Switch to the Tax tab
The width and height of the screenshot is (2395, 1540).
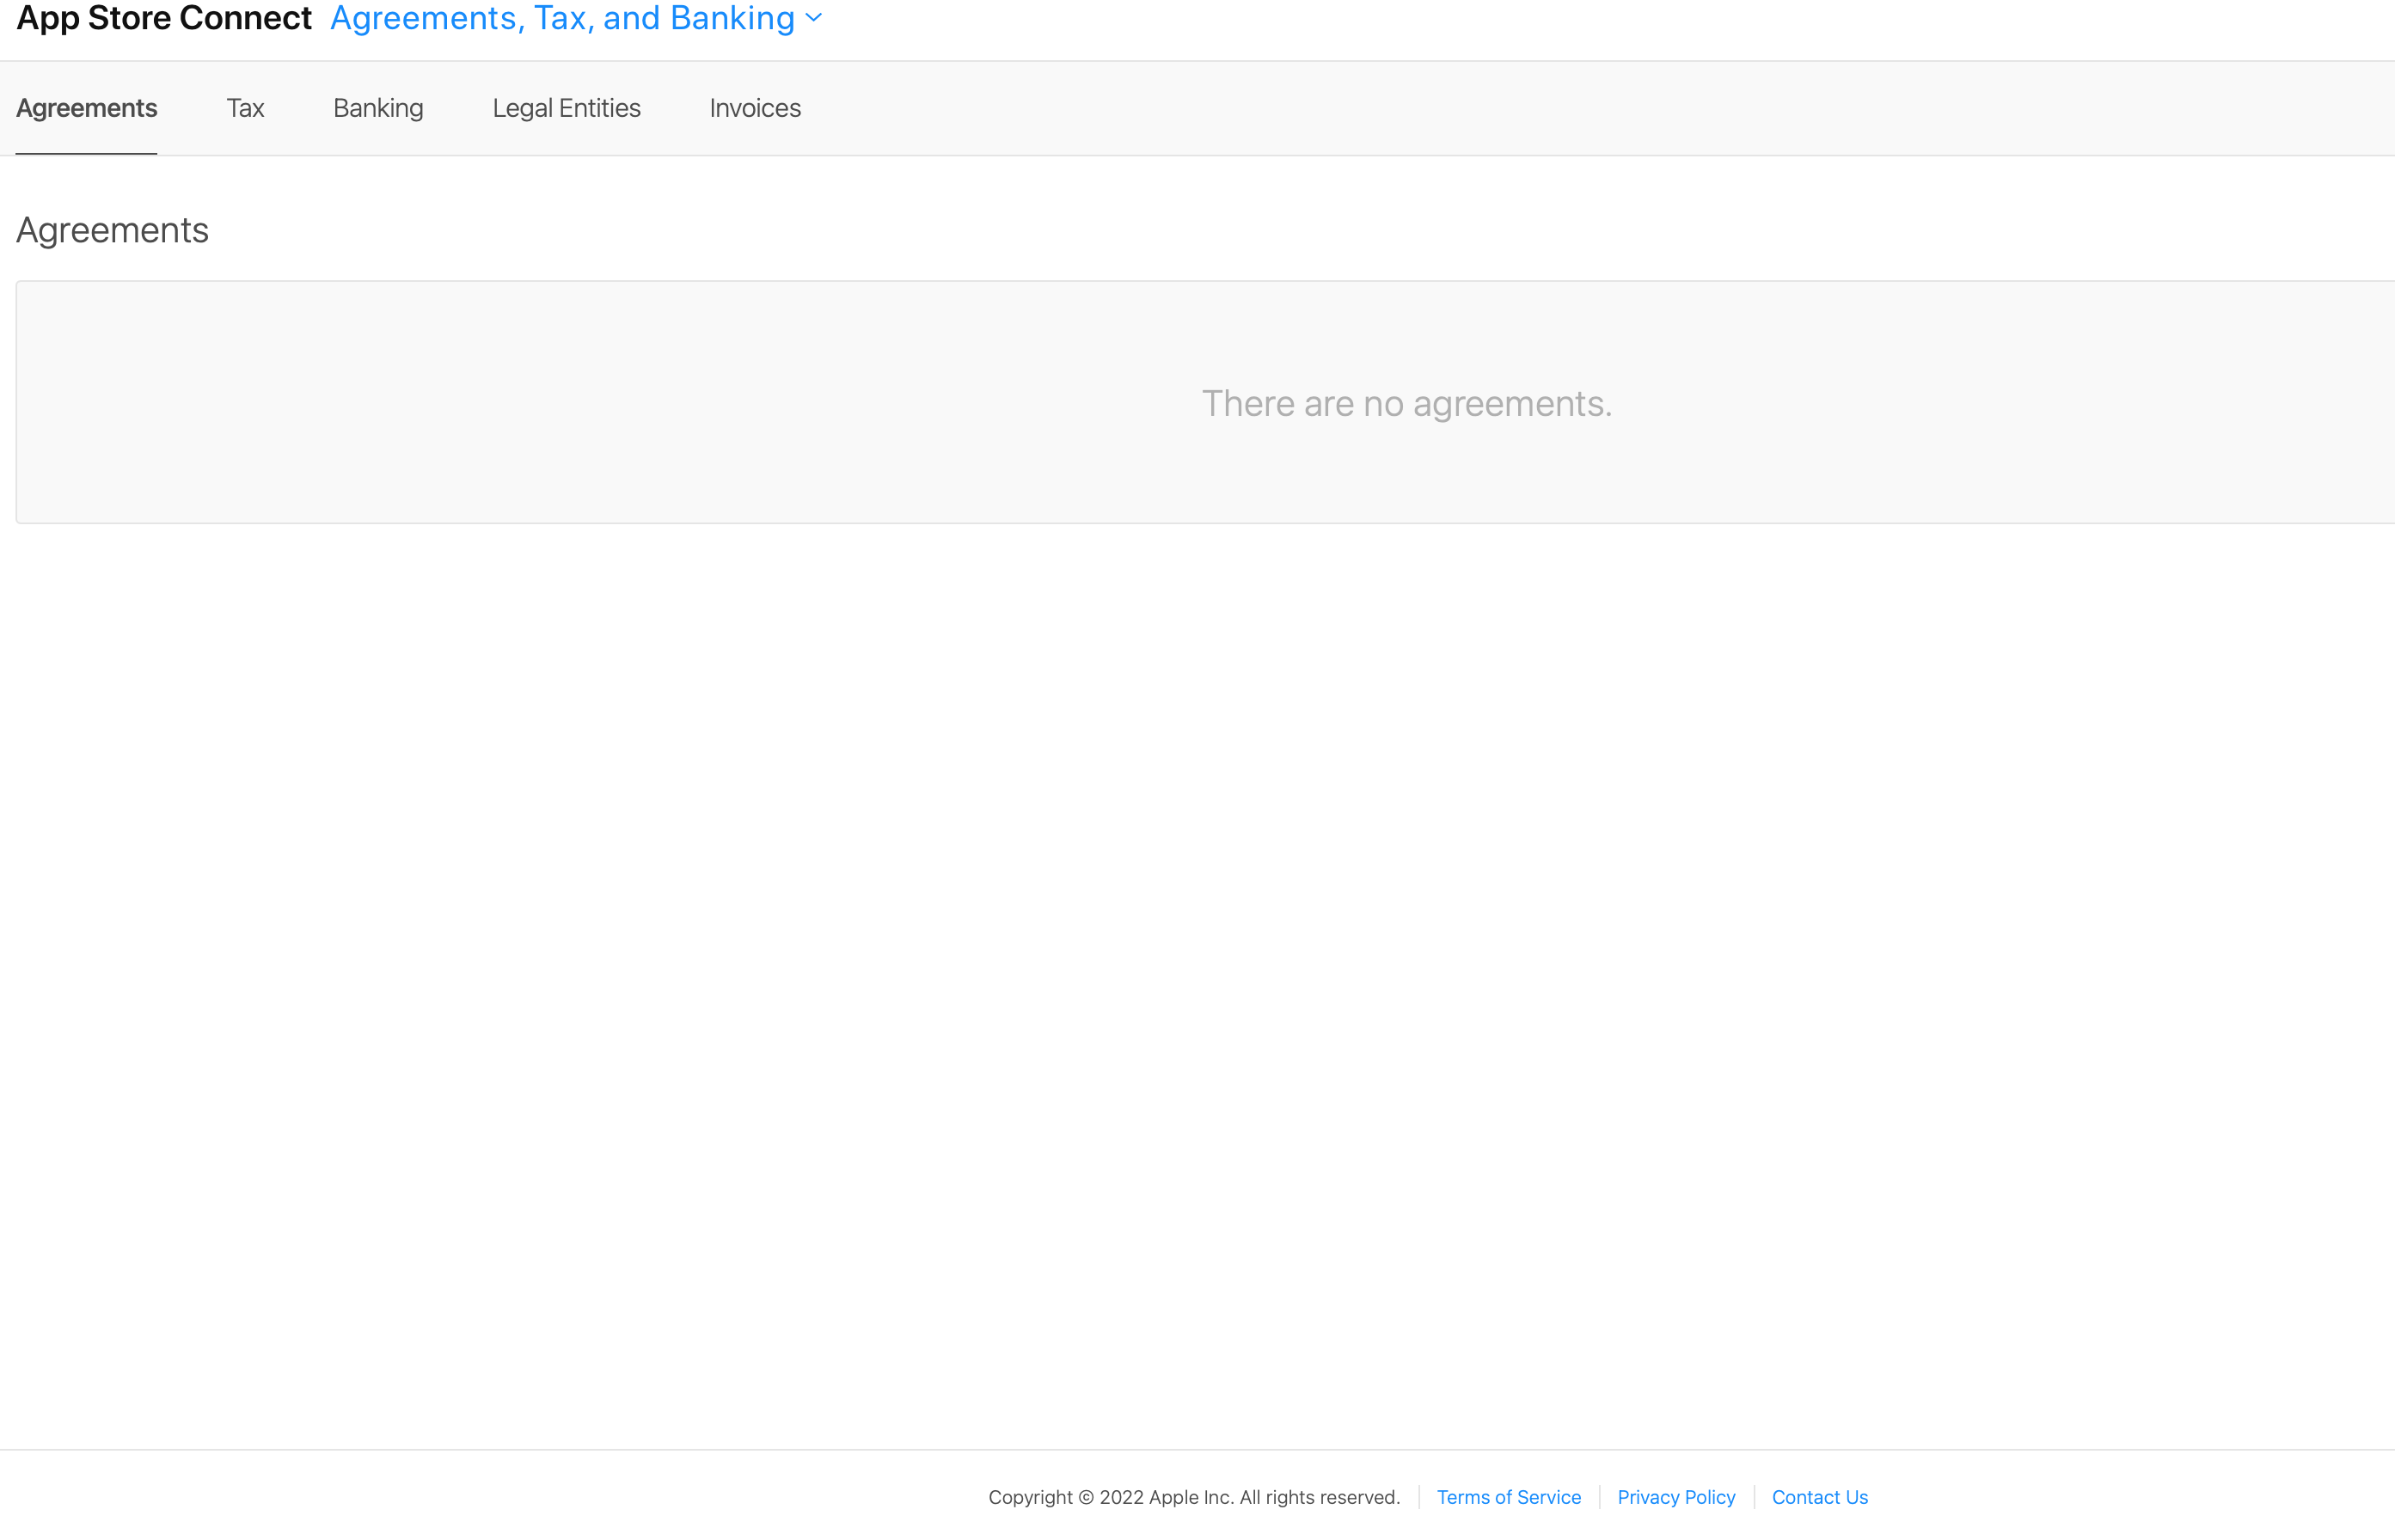tap(245, 108)
